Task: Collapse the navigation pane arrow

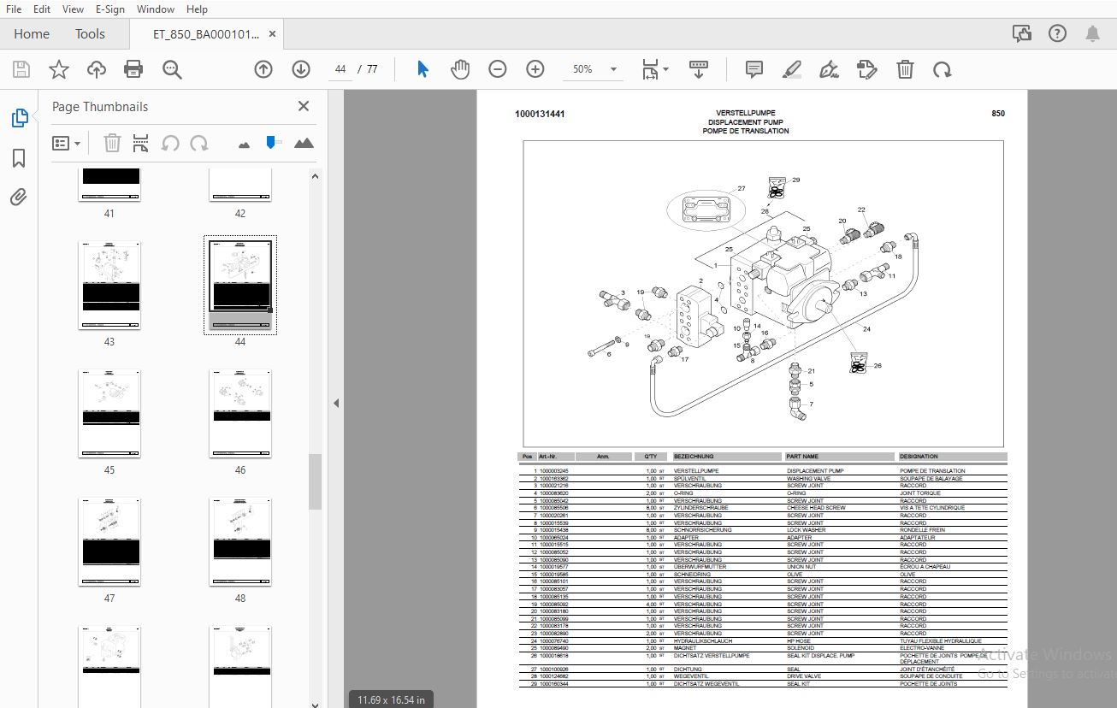Action: 336,403
